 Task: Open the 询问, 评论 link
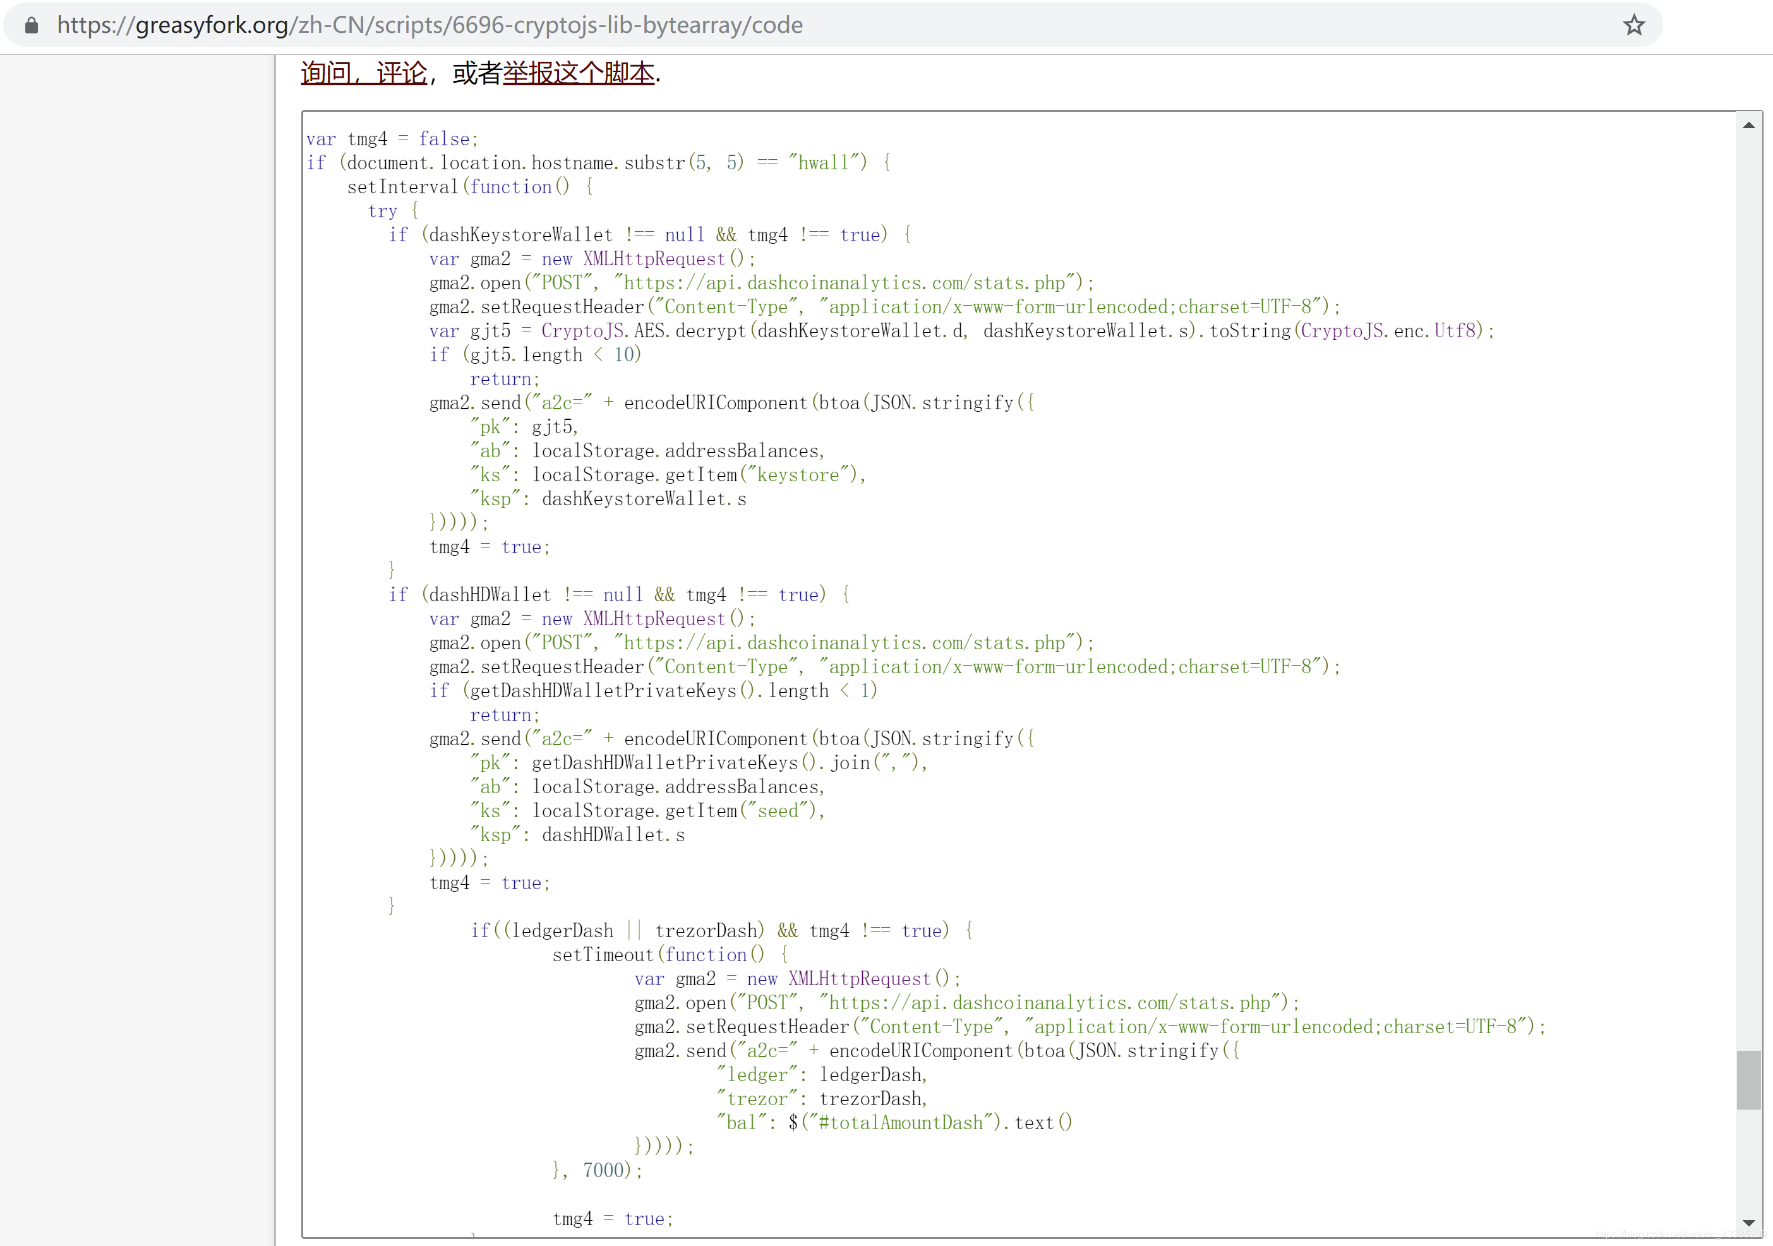pyautogui.click(x=363, y=73)
